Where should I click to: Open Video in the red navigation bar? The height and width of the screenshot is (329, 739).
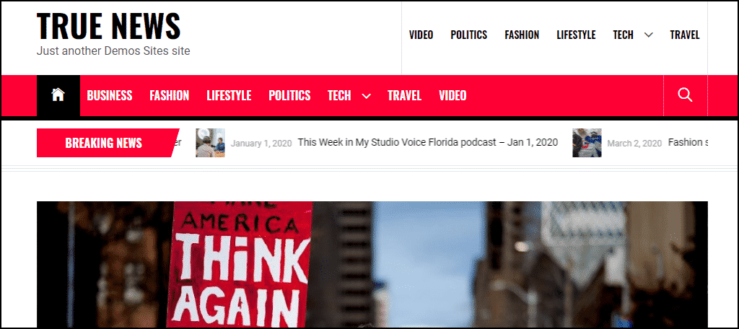(x=452, y=96)
